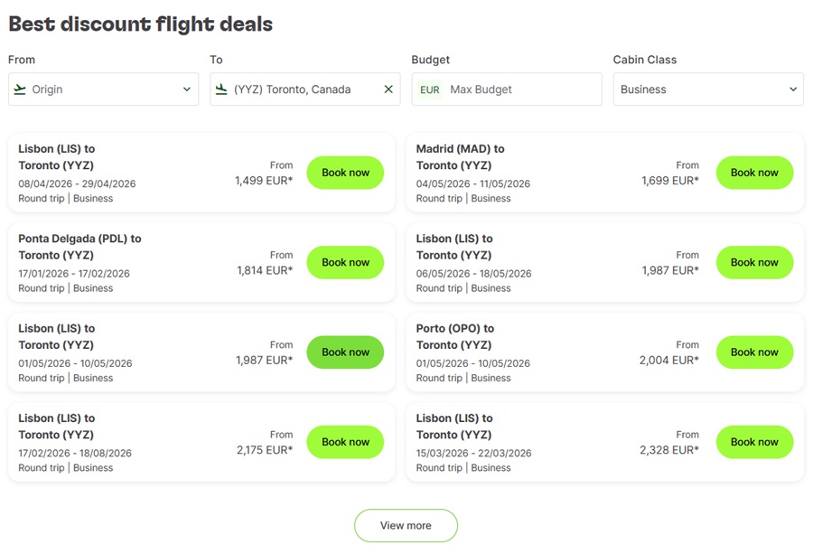813x554 pixels.
Task: Click the departure plane icon in Origin field
Action: point(19,89)
